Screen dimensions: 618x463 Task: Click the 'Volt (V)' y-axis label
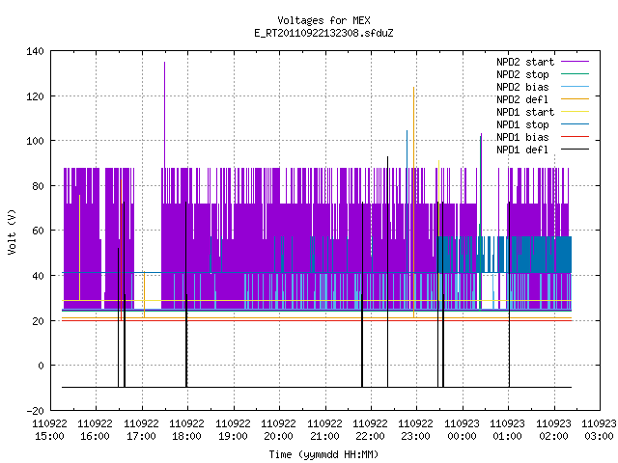pyautogui.click(x=12, y=231)
